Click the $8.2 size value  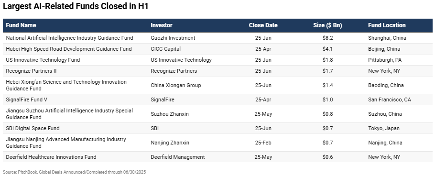[327, 38]
